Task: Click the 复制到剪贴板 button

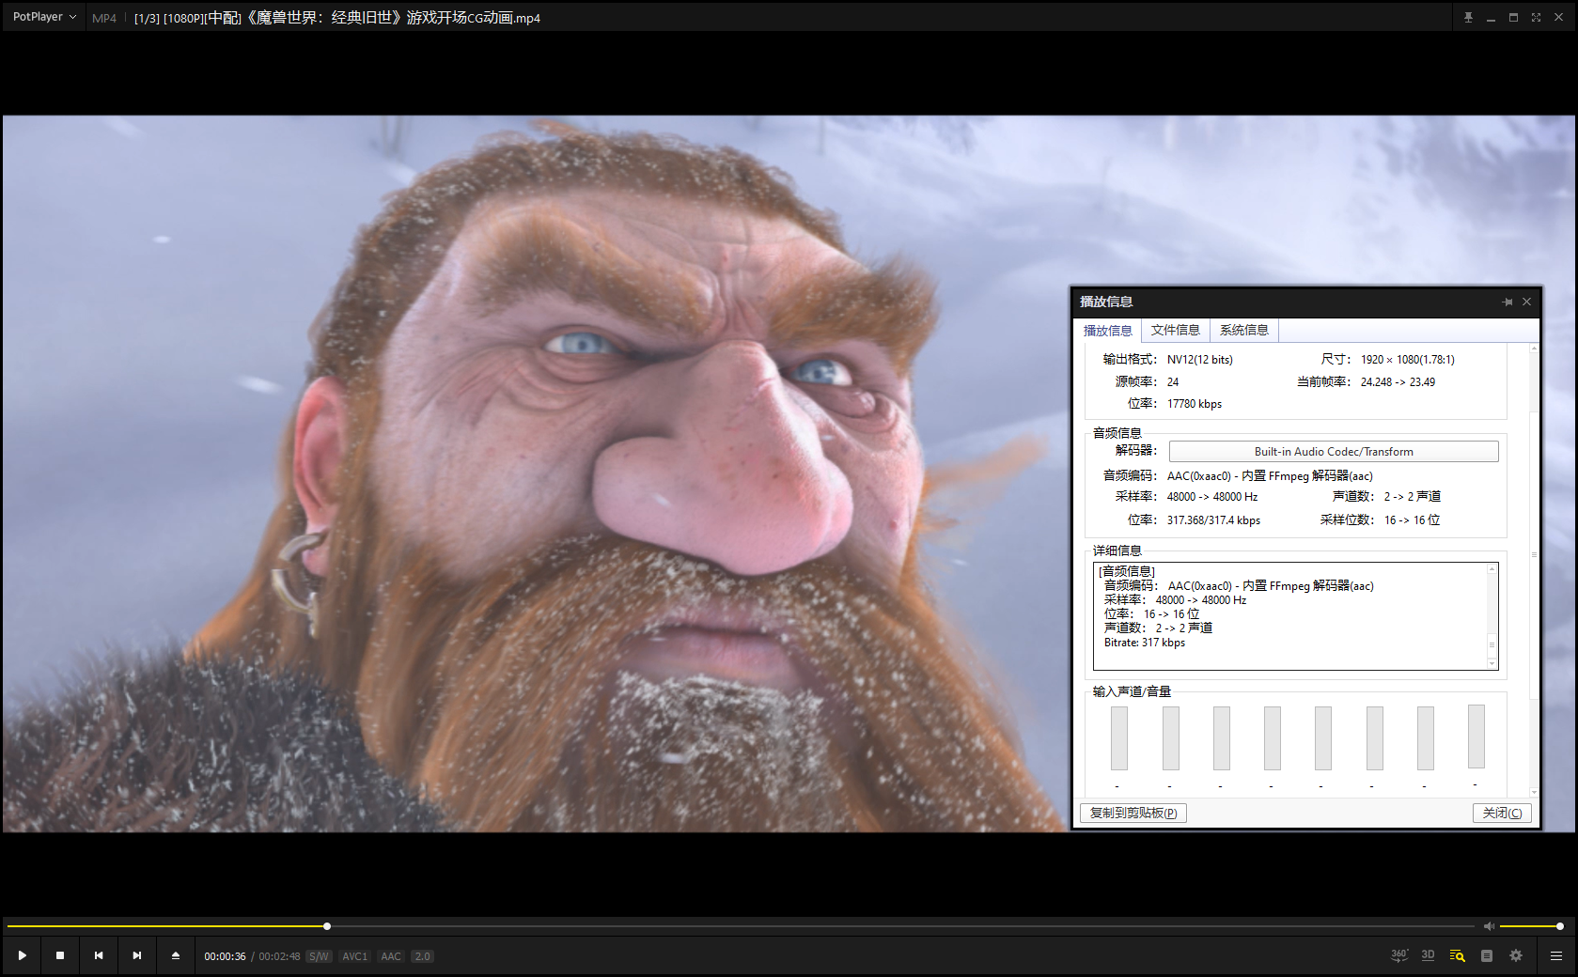Action: click(x=1133, y=813)
